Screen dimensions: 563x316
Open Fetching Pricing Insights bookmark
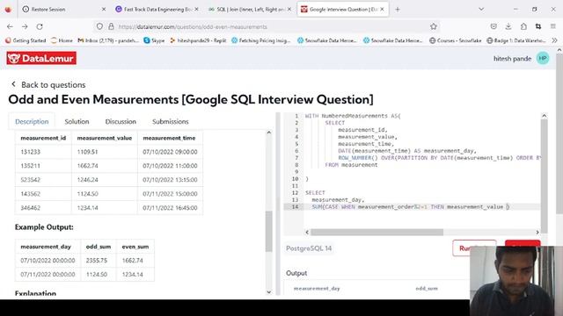[x=261, y=40]
